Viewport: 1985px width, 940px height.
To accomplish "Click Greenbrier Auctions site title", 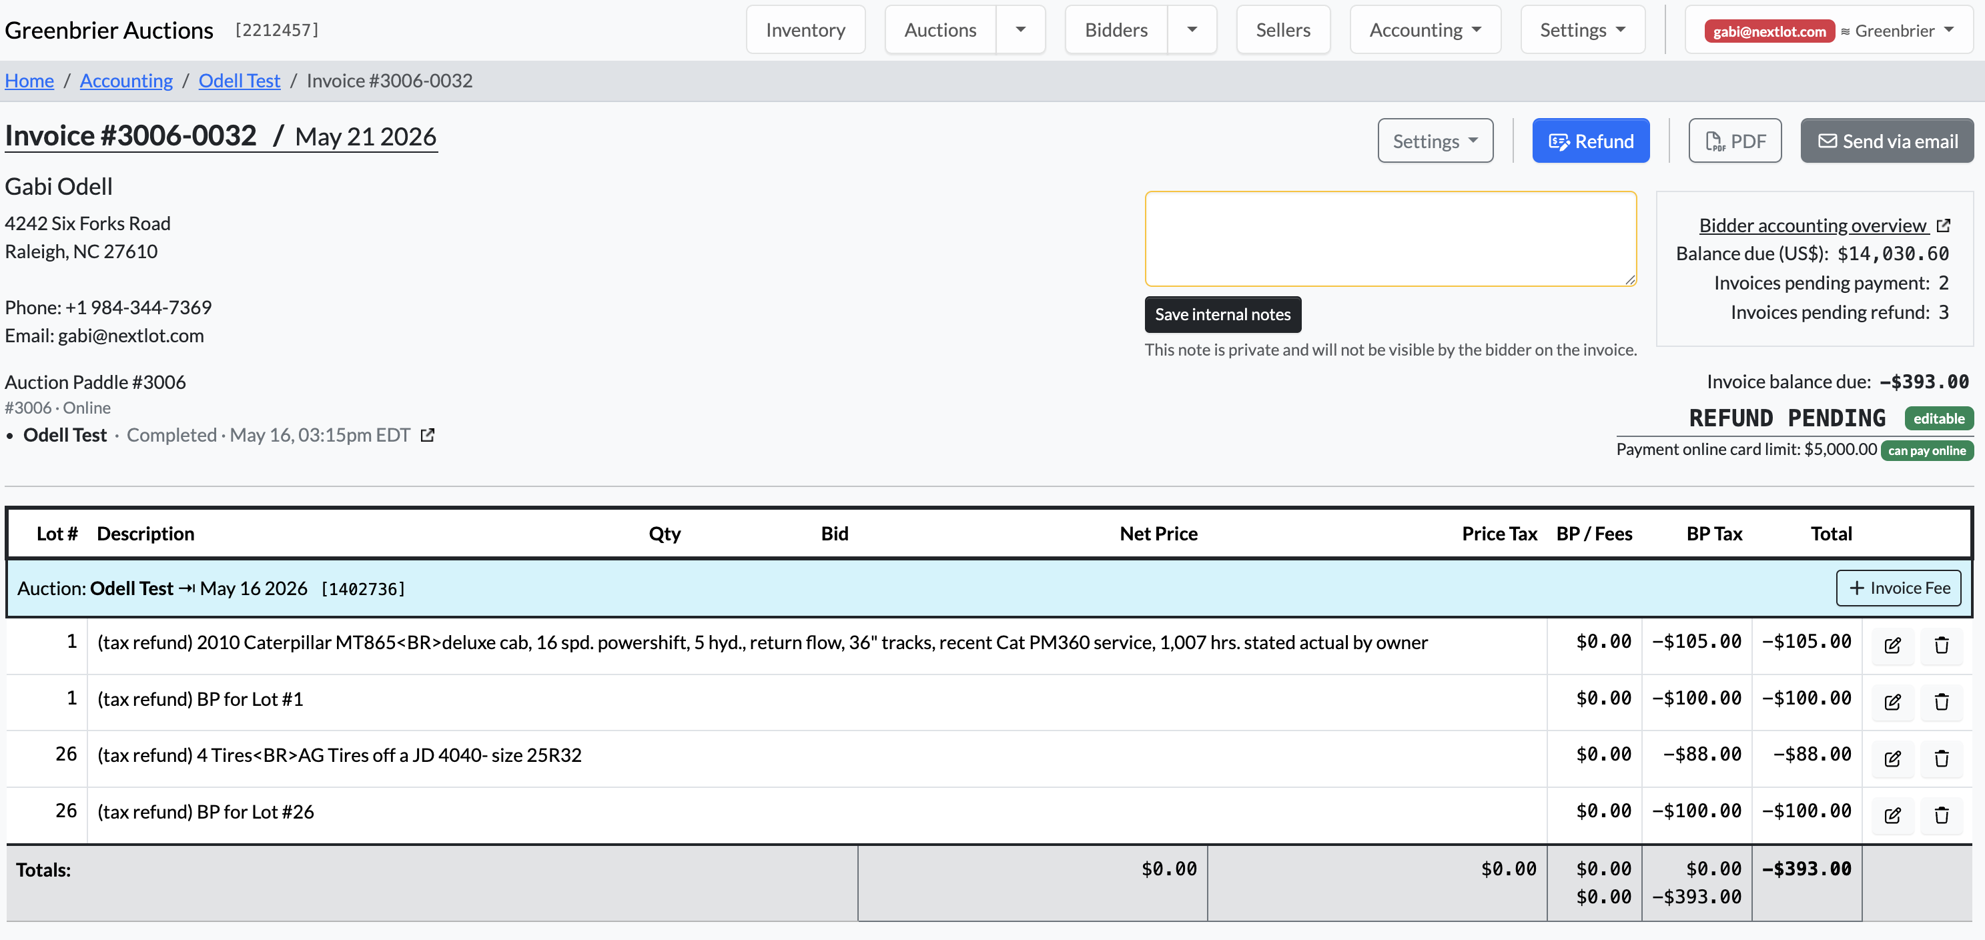I will coord(109,30).
